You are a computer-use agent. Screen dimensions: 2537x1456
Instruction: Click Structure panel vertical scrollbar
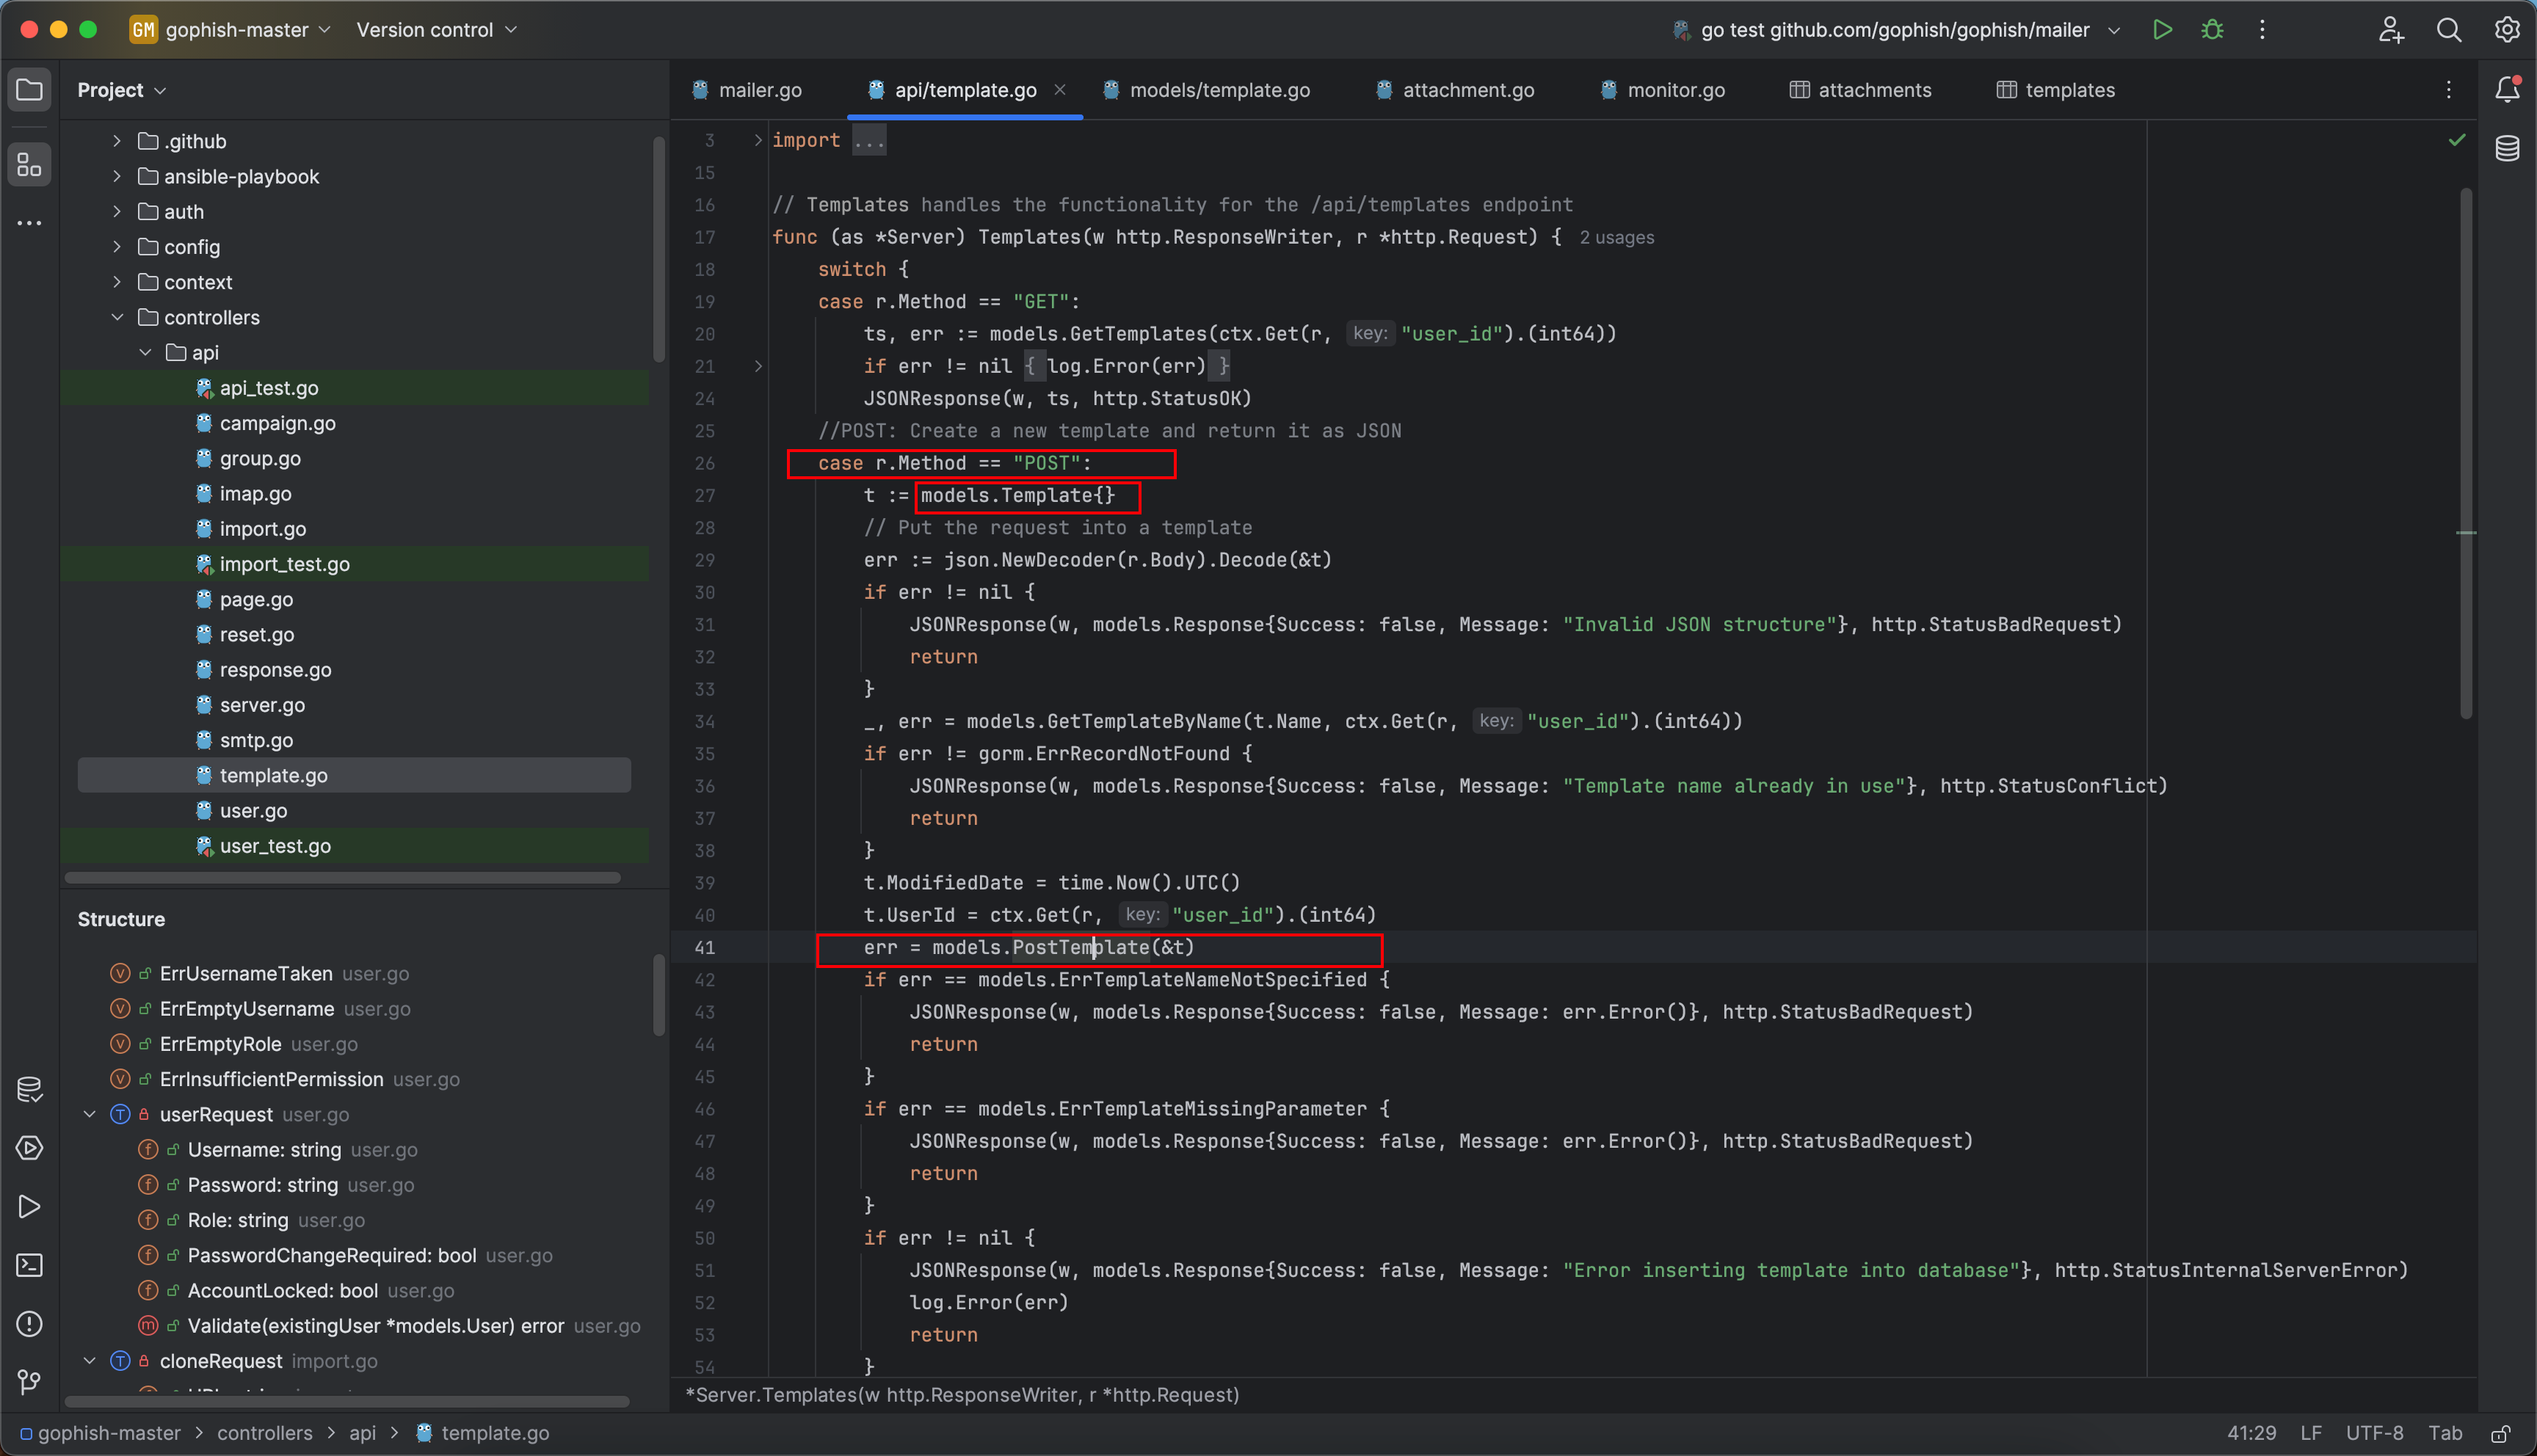658,995
